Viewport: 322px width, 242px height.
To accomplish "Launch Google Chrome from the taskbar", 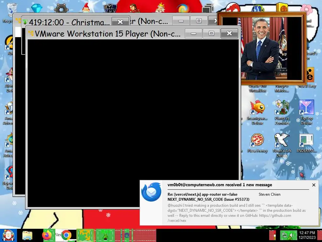I will [66, 235].
